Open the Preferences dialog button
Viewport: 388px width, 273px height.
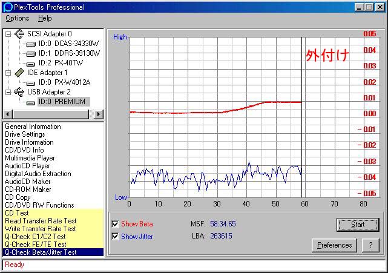pos(334,245)
